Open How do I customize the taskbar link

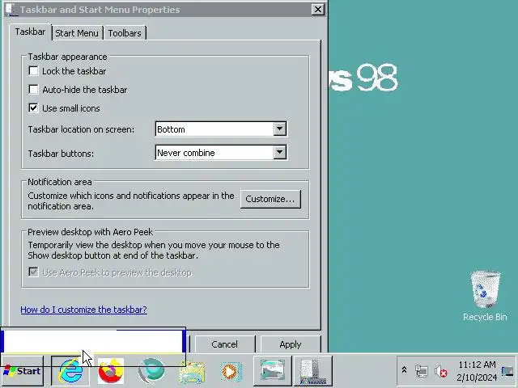tap(83, 310)
